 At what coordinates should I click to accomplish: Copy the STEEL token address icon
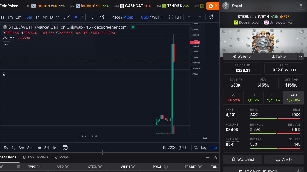[x=252, y=17]
